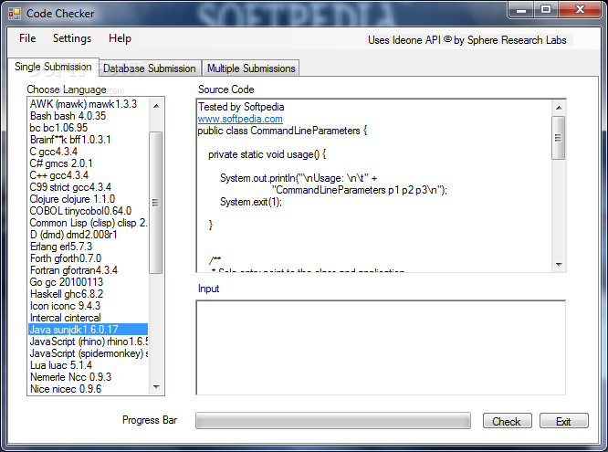Click into the Source Code editor area

pyautogui.click(x=373, y=185)
